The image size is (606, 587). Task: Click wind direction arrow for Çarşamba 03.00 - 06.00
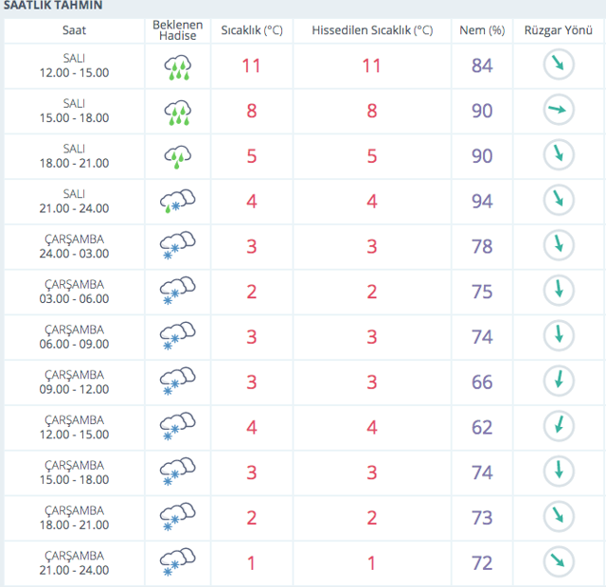(x=559, y=291)
